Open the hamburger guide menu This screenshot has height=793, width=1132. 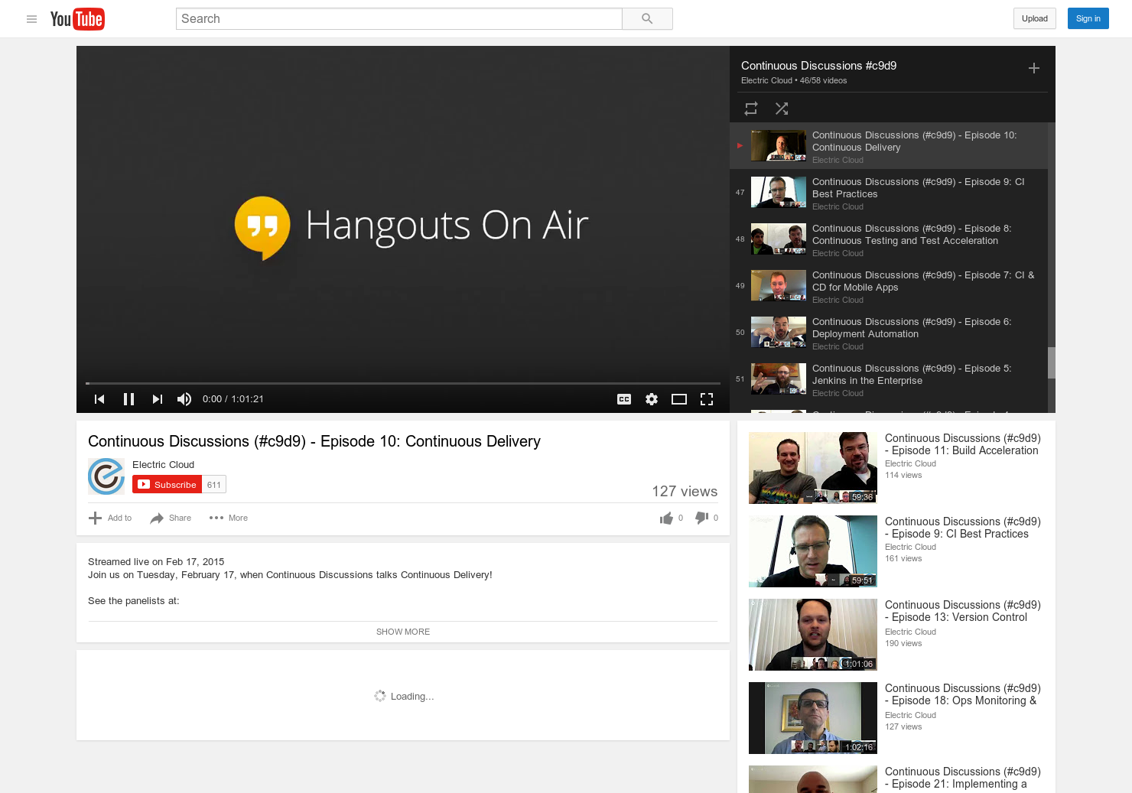coord(31,19)
